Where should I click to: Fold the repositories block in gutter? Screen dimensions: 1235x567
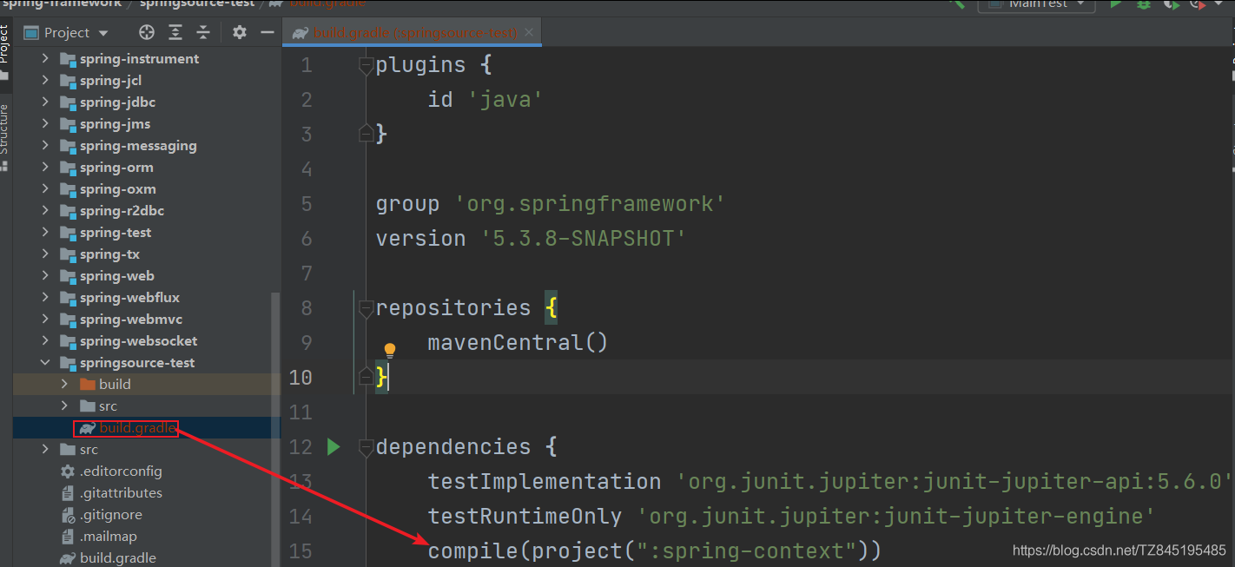[367, 308]
